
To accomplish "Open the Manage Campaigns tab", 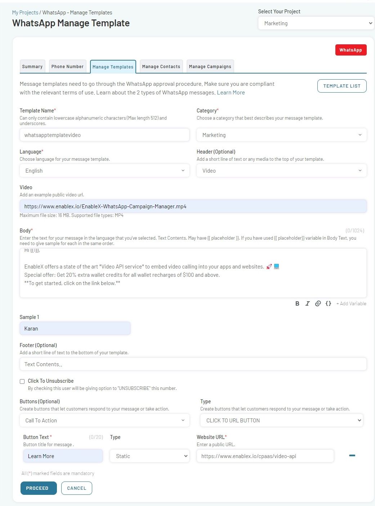I will (210, 67).
